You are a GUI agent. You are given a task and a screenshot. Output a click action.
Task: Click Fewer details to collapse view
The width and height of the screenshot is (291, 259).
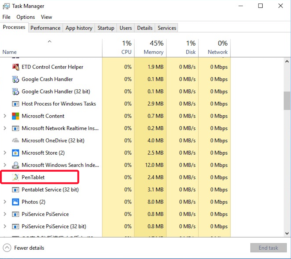coord(29,248)
